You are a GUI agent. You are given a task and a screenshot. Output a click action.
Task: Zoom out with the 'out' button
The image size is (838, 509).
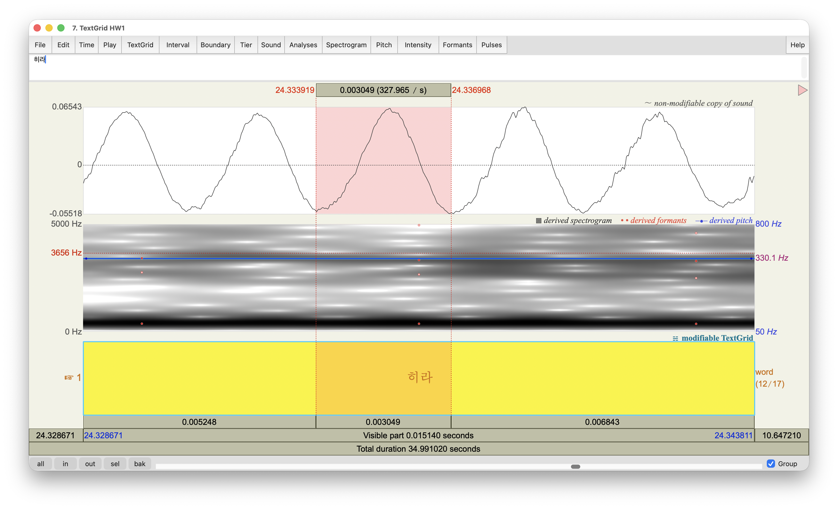[90, 464]
